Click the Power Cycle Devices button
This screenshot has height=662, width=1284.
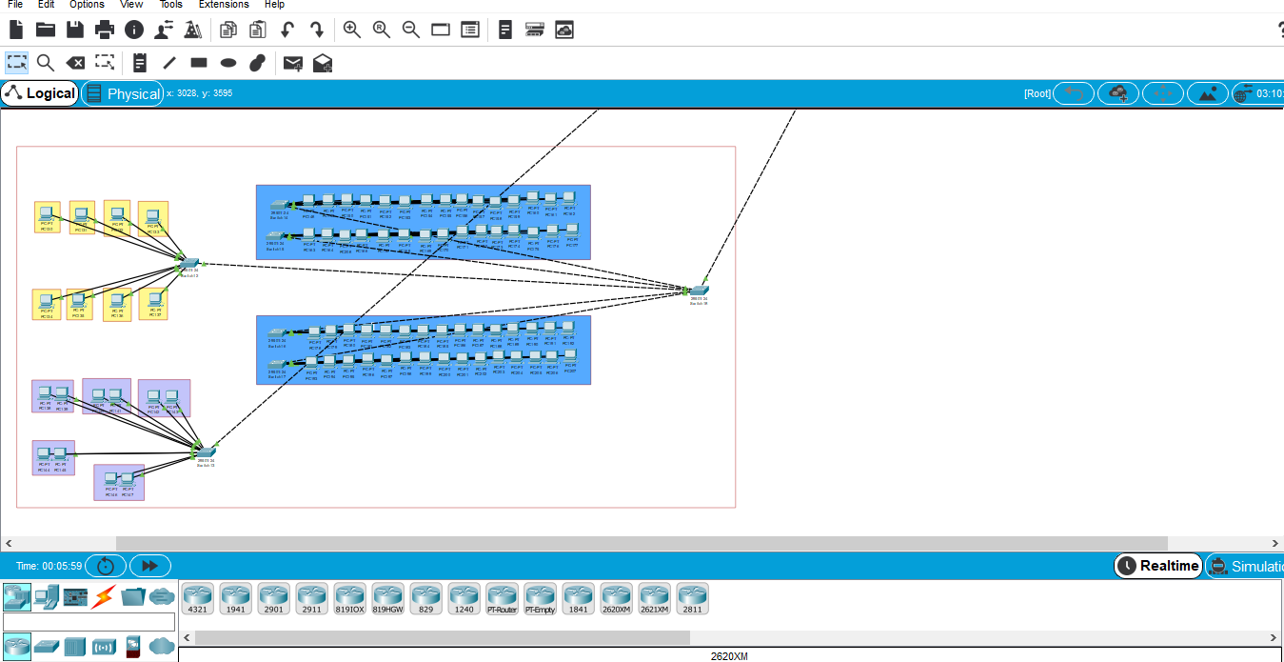click(x=106, y=566)
